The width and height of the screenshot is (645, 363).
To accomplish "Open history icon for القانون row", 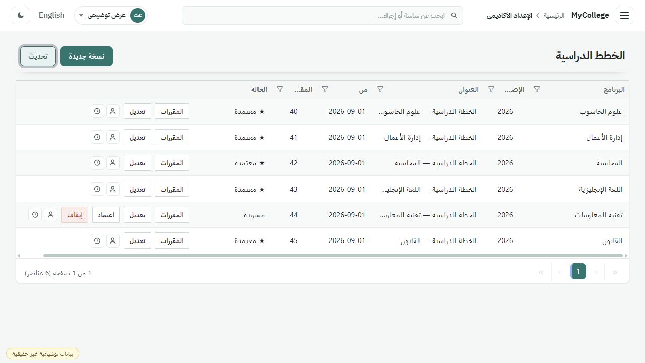I will coord(97,240).
